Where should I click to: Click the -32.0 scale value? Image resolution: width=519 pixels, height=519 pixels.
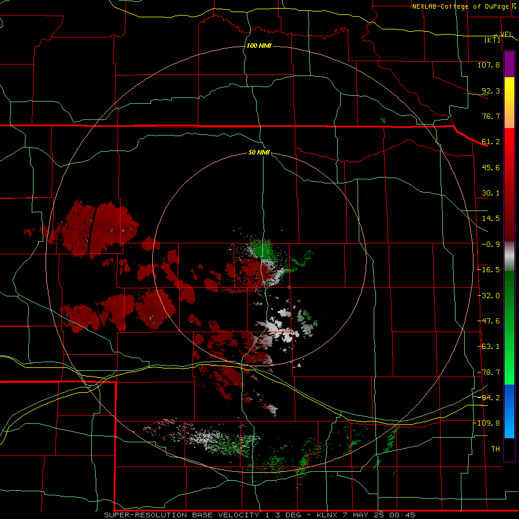[x=488, y=296]
